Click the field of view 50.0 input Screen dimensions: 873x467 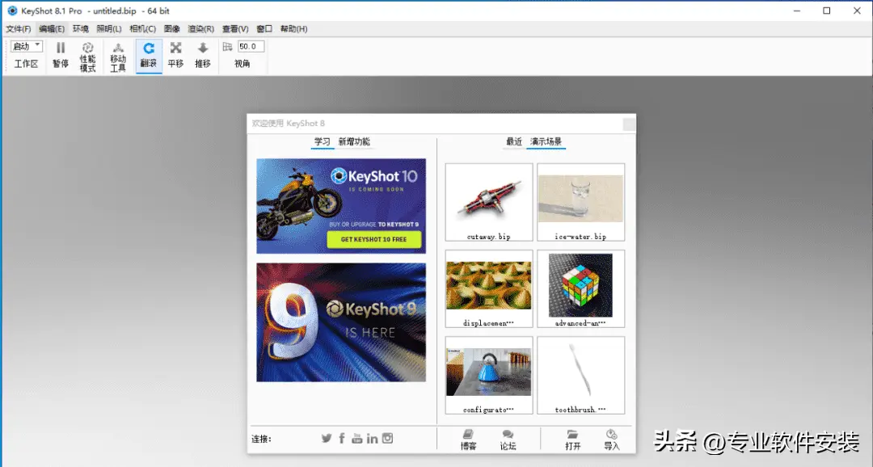pos(251,47)
